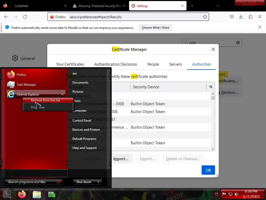Choose Properties in the context menu
The height and width of the screenshot is (200, 266).
48,107
